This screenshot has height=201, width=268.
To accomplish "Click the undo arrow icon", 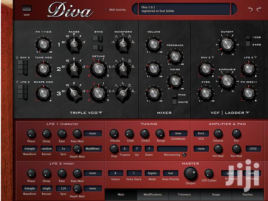I will [x=250, y=9].
